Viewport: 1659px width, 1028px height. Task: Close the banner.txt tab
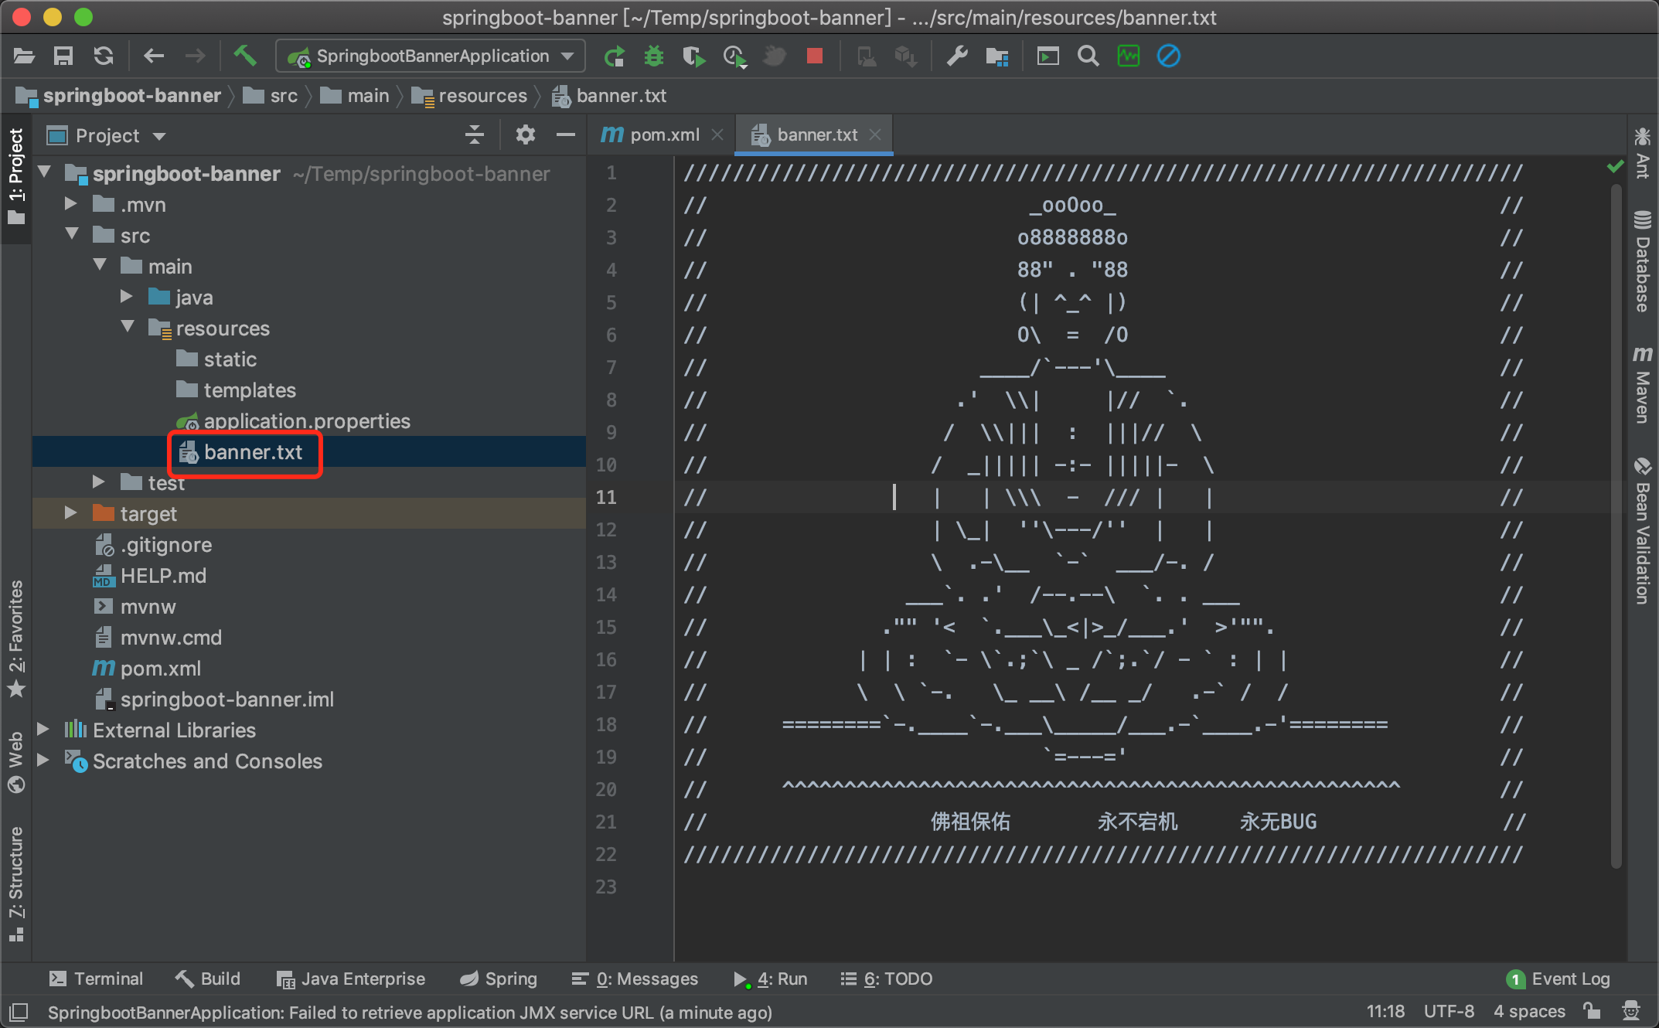pyautogui.click(x=875, y=134)
